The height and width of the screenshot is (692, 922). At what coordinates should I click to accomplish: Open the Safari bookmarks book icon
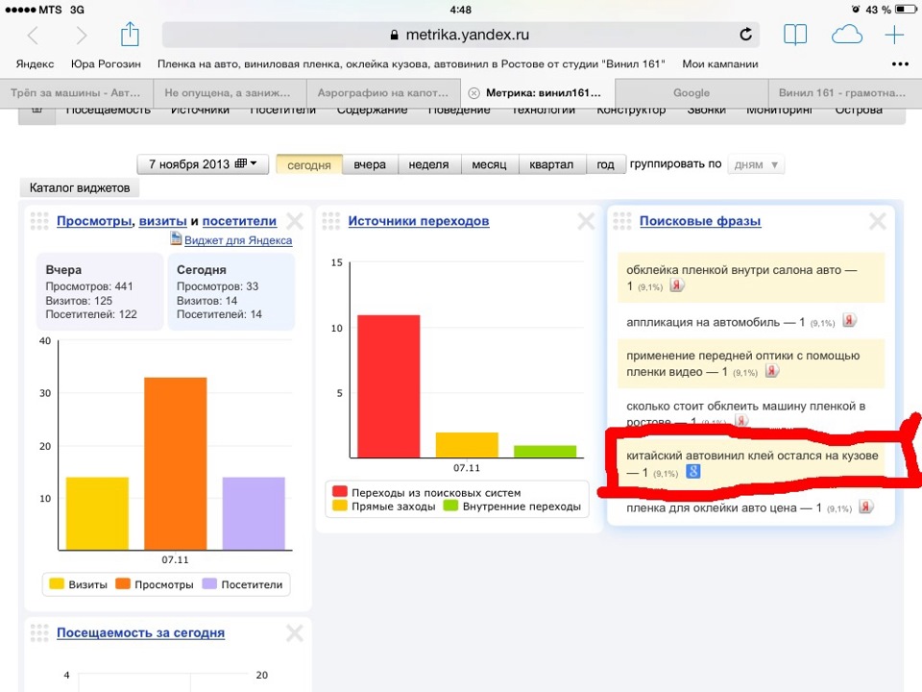point(795,35)
